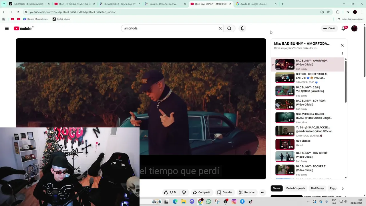366x206 pixels.
Task: Open YouTube notifications bell
Action: (343, 28)
